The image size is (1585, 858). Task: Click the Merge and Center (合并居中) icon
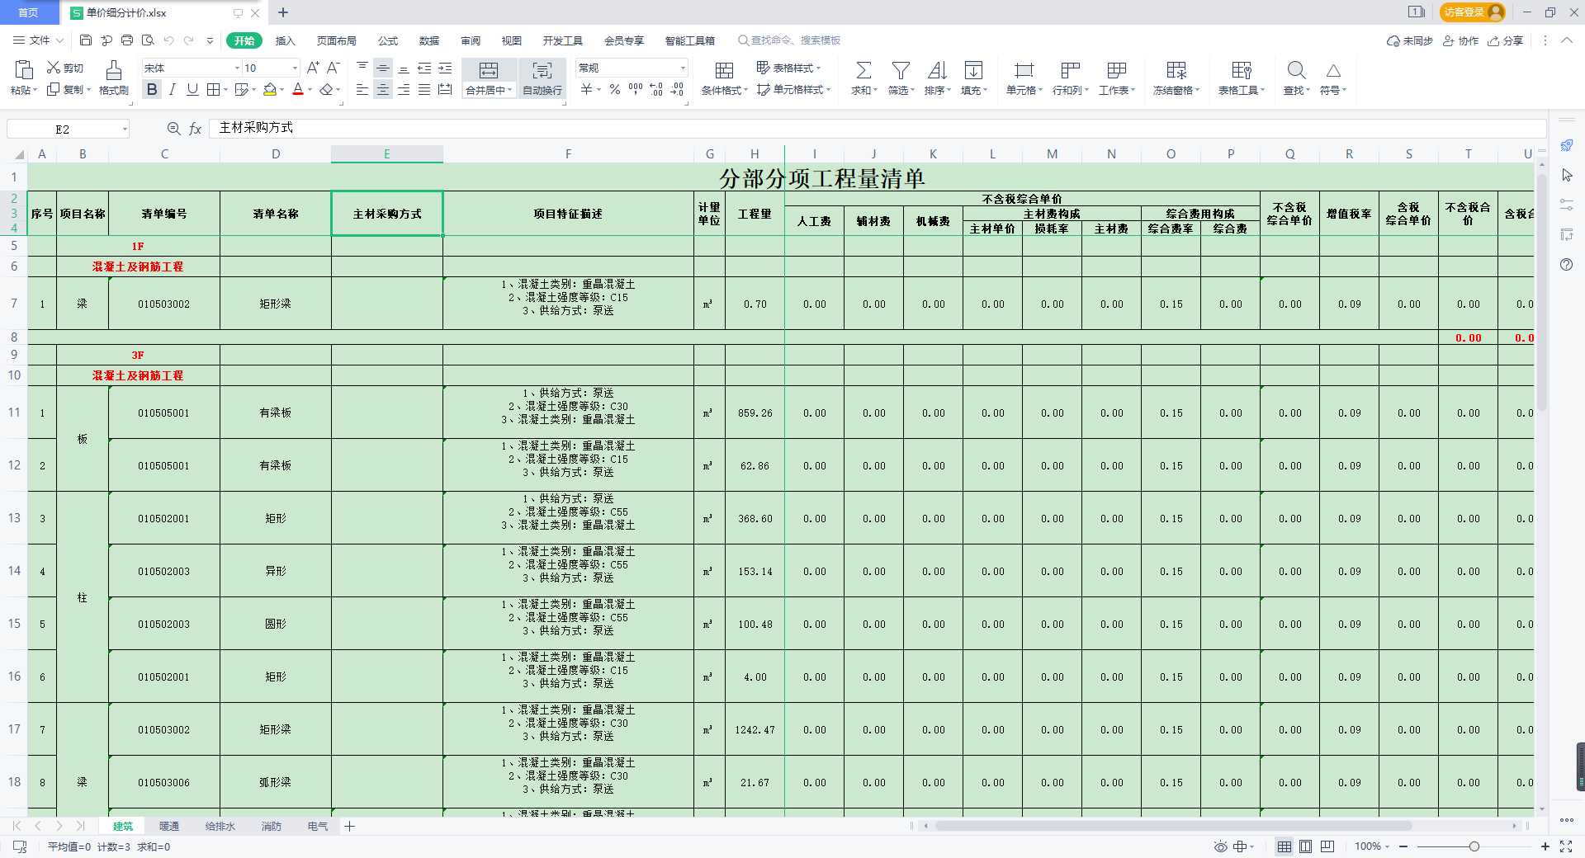(x=489, y=70)
